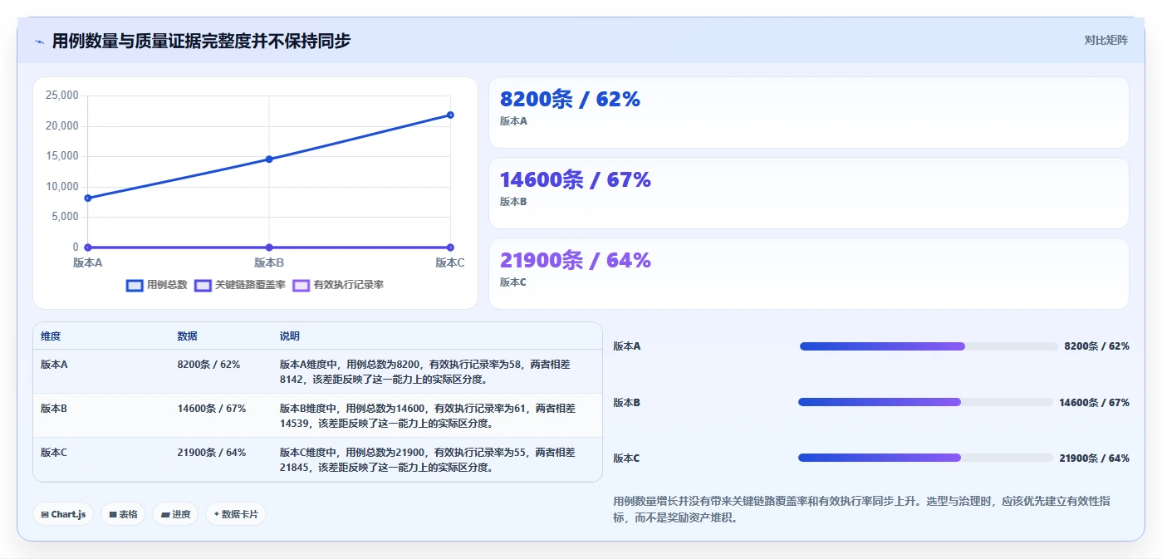The height and width of the screenshot is (559, 1162).
Task: Click the 15,000 y-axis label
Action: click(62, 156)
